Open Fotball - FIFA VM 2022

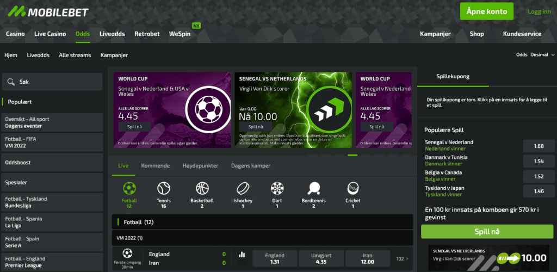pyautogui.click(x=52, y=143)
